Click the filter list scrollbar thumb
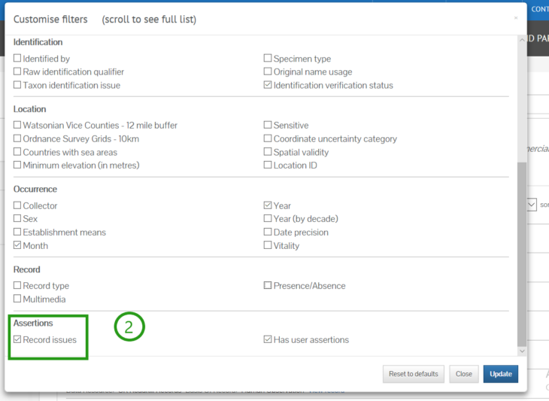549x401 pixels. point(522,254)
